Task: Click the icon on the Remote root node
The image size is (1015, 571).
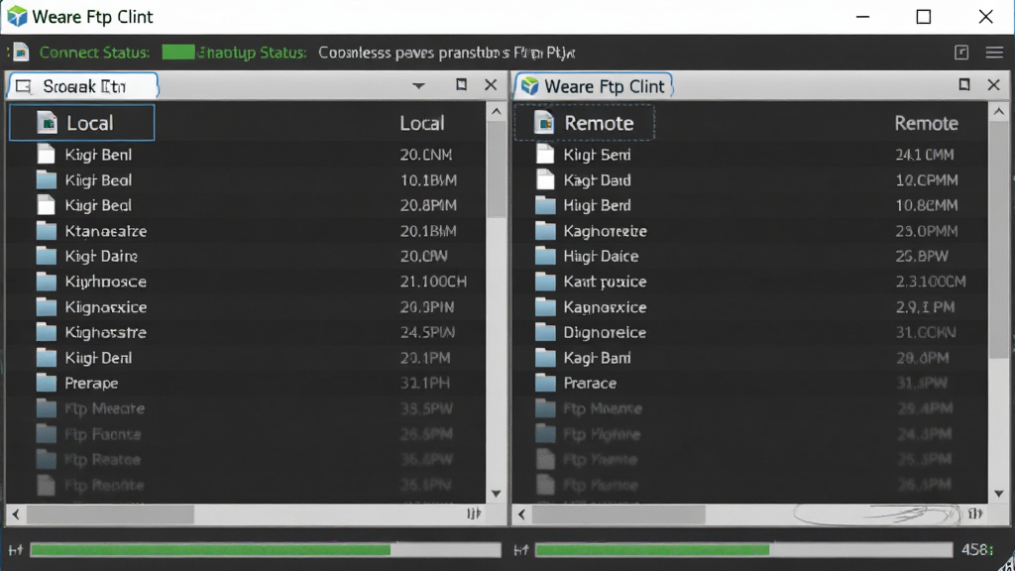Action: 544,122
